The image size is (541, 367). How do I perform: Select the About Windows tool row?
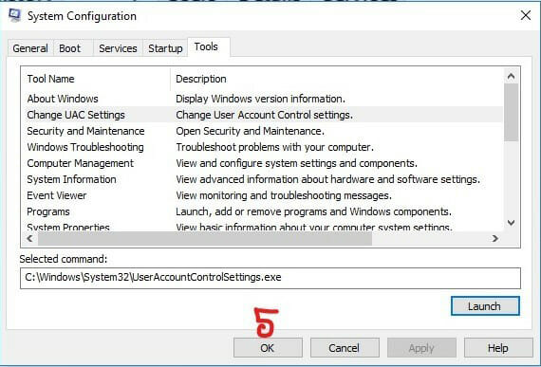[262, 99]
